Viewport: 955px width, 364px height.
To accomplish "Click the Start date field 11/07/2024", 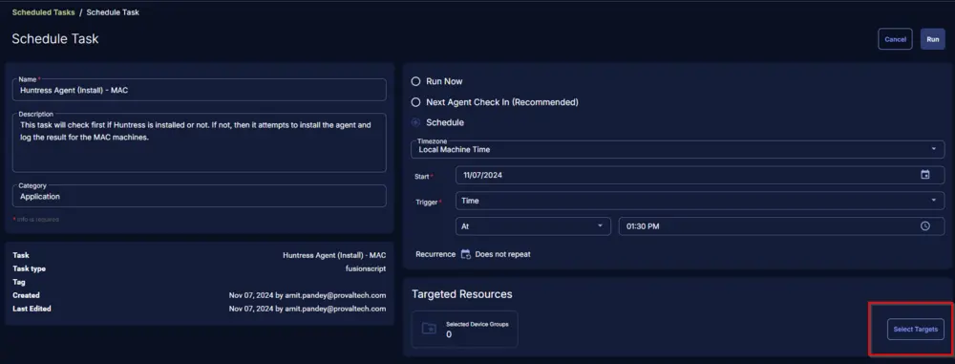I will tap(700, 175).
